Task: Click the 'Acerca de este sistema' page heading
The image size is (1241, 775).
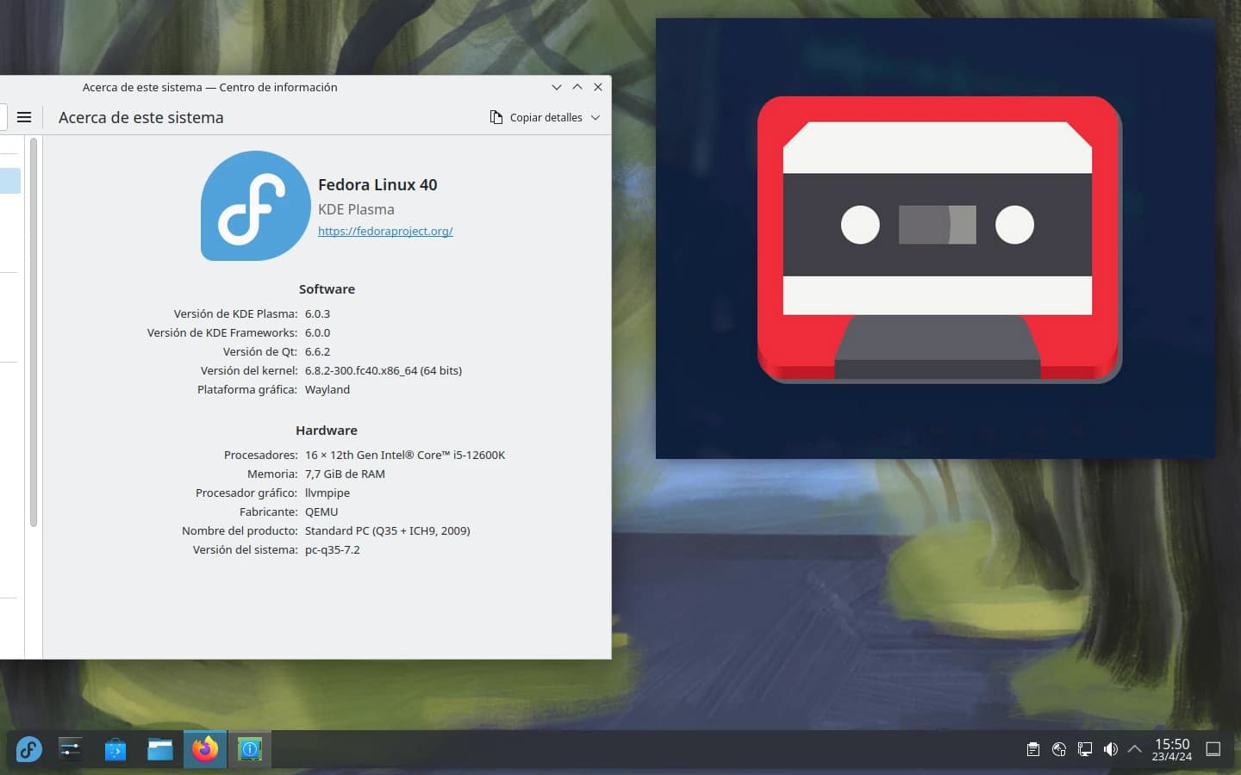Action: (141, 117)
